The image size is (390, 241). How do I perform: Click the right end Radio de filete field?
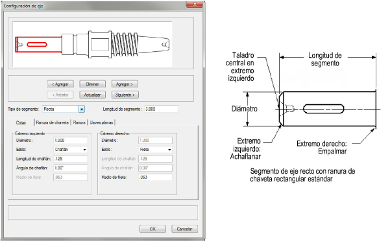pyautogui.click(x=156, y=178)
